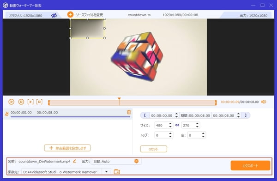Toggle the original preview eye icon
Viewport: 277px width, 181px height.
(x=54, y=15)
